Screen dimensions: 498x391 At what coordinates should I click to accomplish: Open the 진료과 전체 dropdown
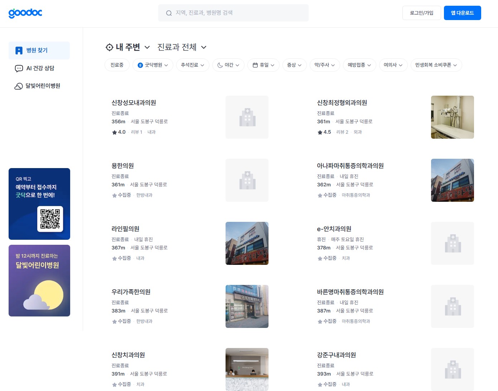pyautogui.click(x=181, y=47)
